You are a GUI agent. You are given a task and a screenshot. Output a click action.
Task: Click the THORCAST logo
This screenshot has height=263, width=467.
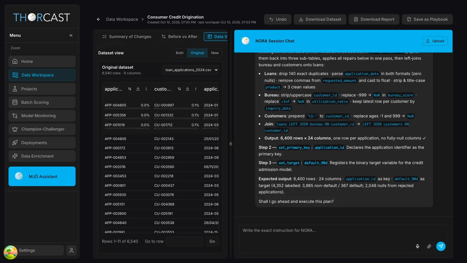pos(42,18)
